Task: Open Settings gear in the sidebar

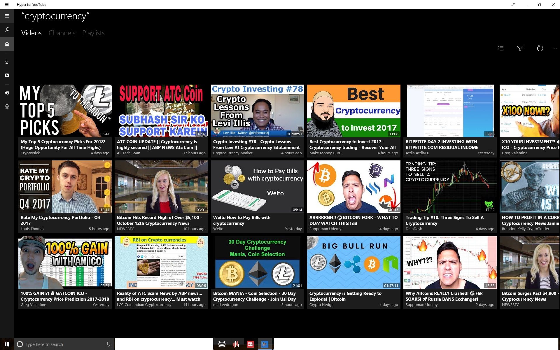Action: tap(7, 107)
